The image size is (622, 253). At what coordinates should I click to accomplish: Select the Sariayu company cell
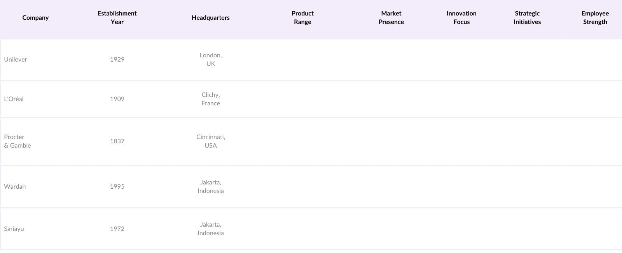14,229
